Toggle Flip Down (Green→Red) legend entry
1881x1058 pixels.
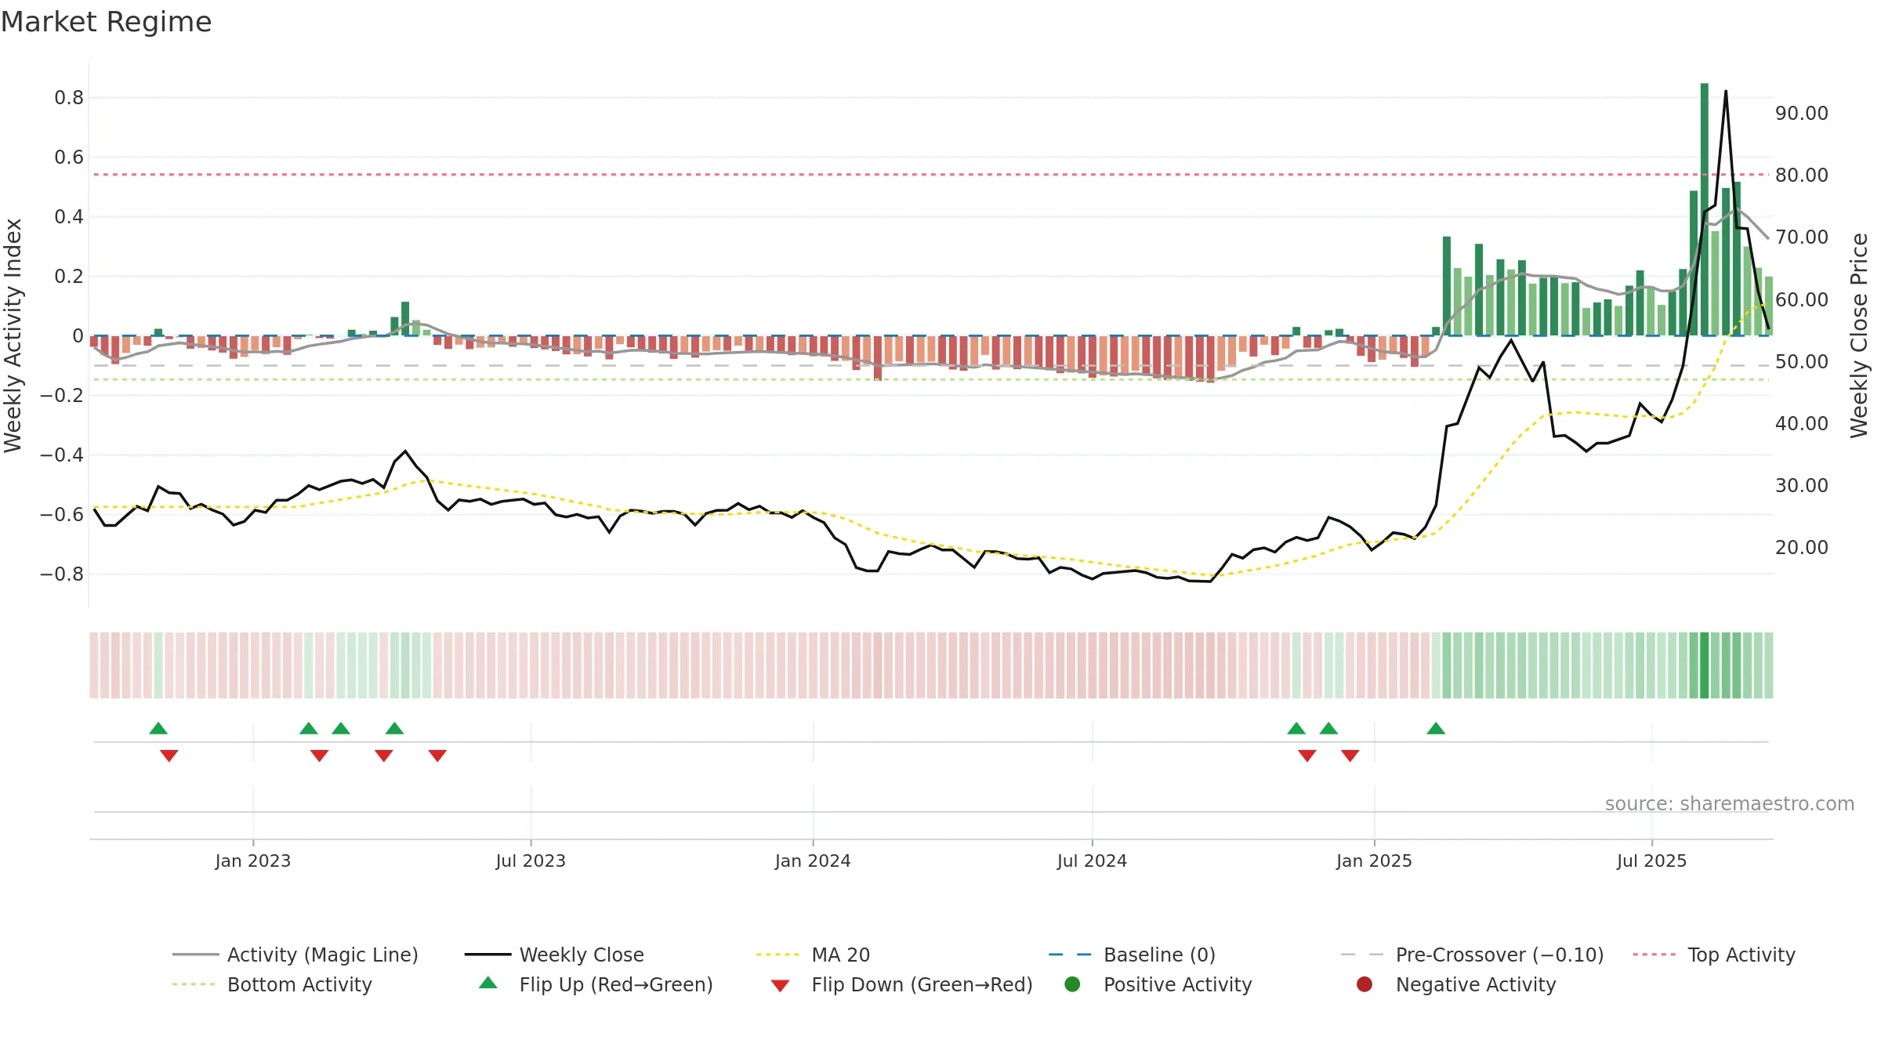(x=901, y=984)
